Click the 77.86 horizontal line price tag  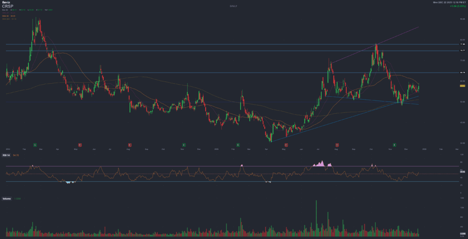click(462, 44)
